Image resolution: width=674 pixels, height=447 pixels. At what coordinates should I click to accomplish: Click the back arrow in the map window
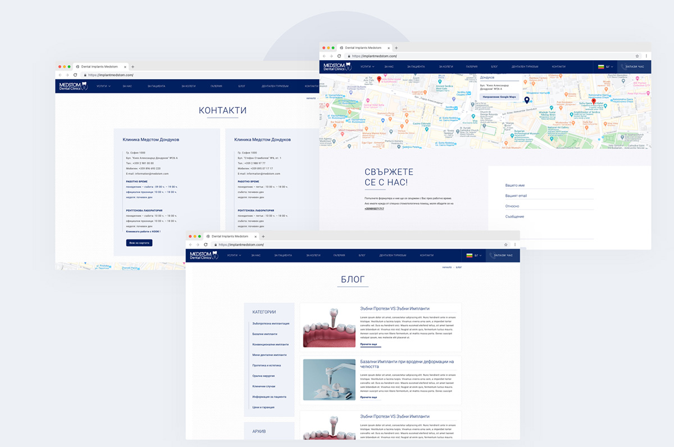point(324,56)
